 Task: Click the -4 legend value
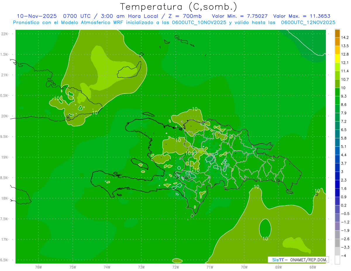pos(343,256)
